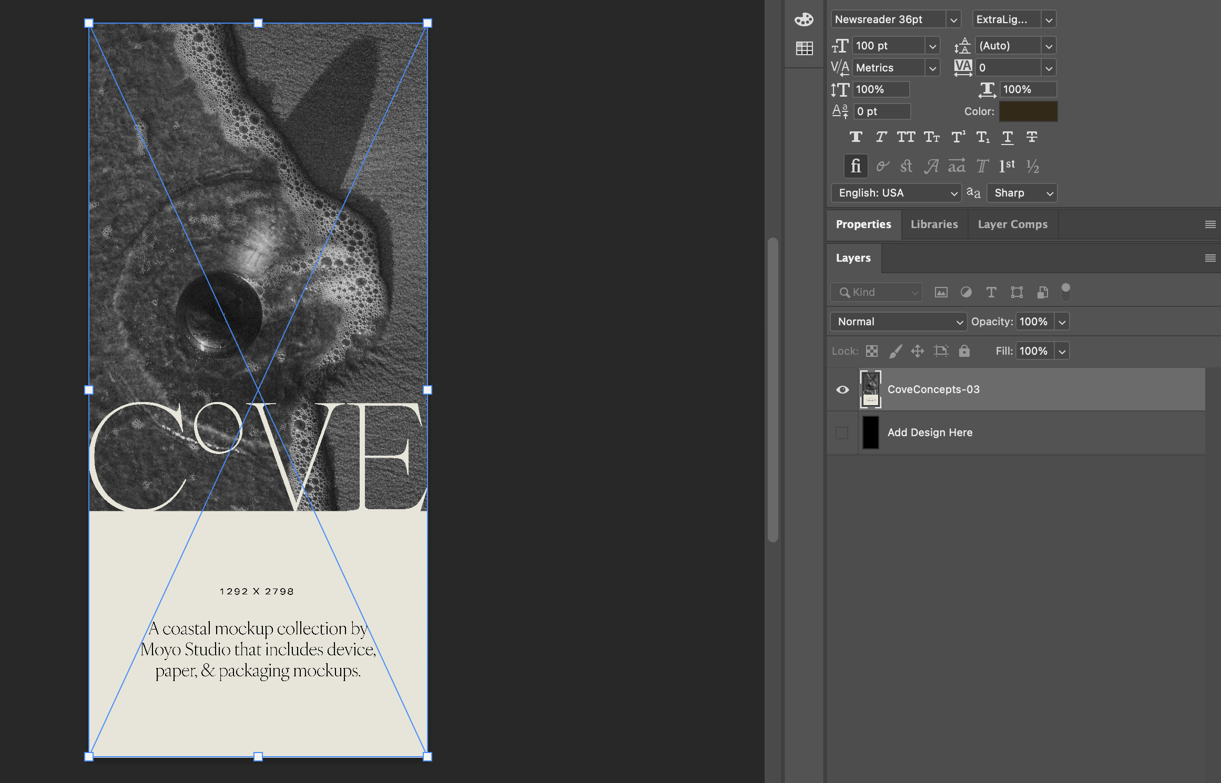This screenshot has height=783, width=1221.
Task: Click the 100 pt font size field
Action: pos(888,46)
